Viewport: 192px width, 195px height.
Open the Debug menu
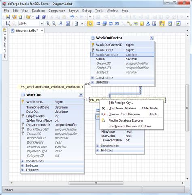[87, 11]
